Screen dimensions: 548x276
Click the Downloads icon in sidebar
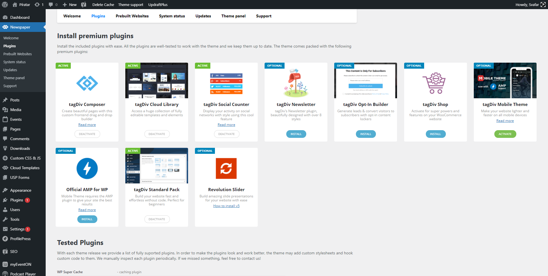5,148
